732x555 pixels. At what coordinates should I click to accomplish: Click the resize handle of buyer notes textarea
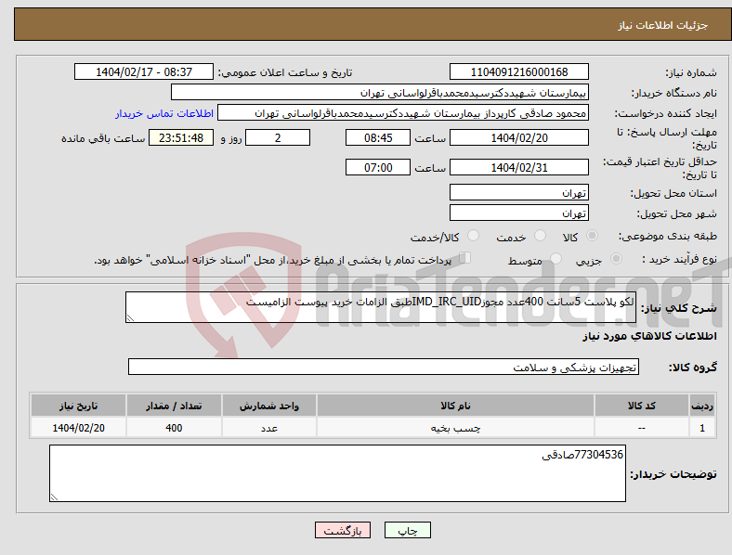(54, 497)
